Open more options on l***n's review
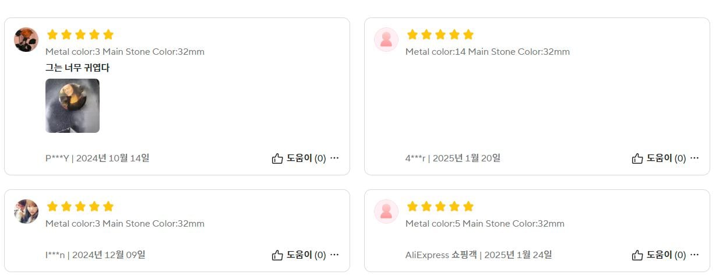The height and width of the screenshot is (275, 716). (x=334, y=255)
